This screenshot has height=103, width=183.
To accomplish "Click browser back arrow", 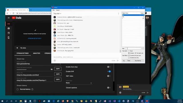I will point(7,13).
